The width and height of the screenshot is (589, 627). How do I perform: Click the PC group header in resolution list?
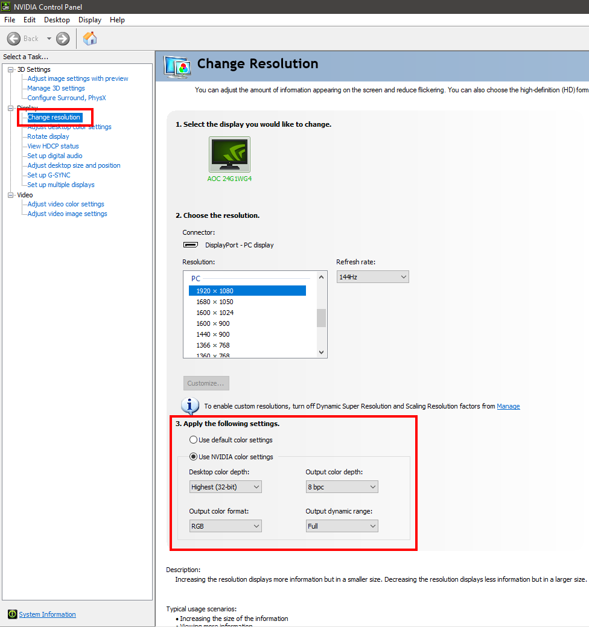196,279
